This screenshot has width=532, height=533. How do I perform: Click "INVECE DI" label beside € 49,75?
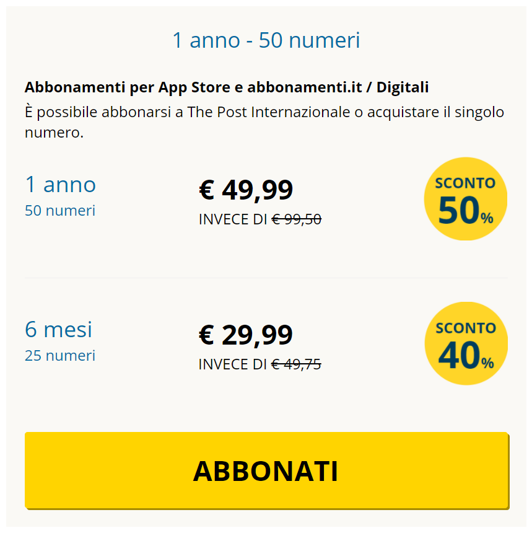tap(233, 364)
